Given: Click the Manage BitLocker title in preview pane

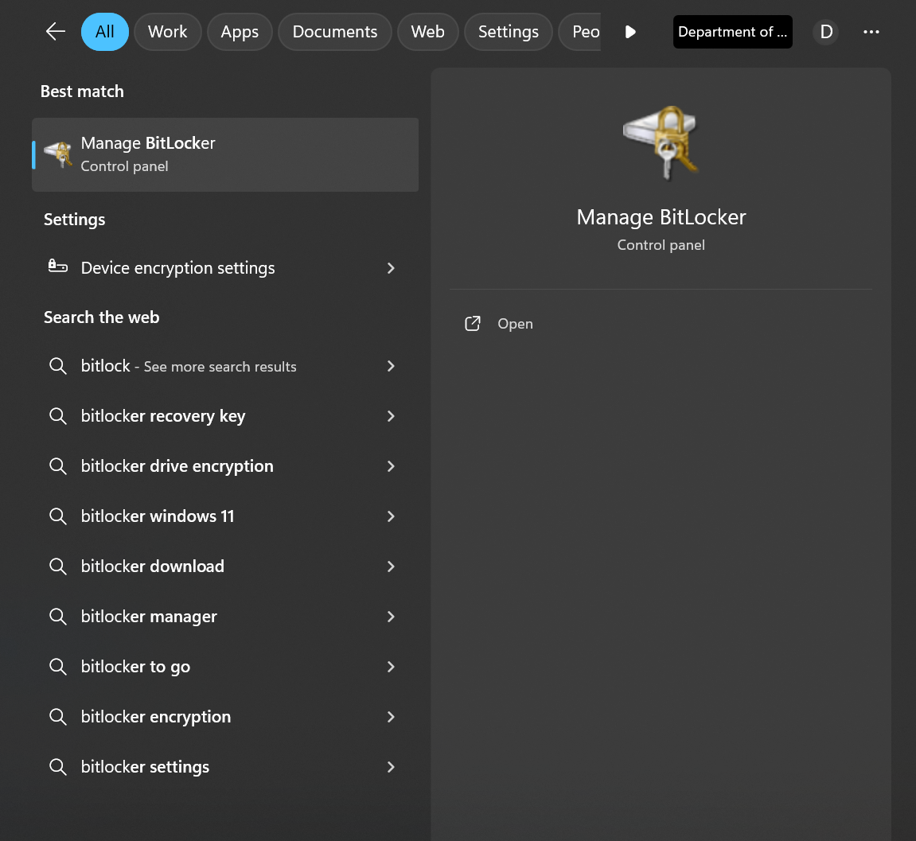Looking at the screenshot, I should click(x=661, y=217).
